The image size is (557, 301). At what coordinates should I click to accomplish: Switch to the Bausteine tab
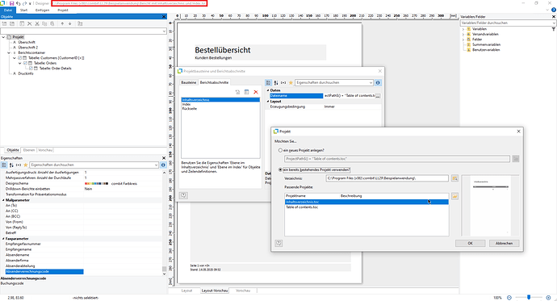coord(189,82)
